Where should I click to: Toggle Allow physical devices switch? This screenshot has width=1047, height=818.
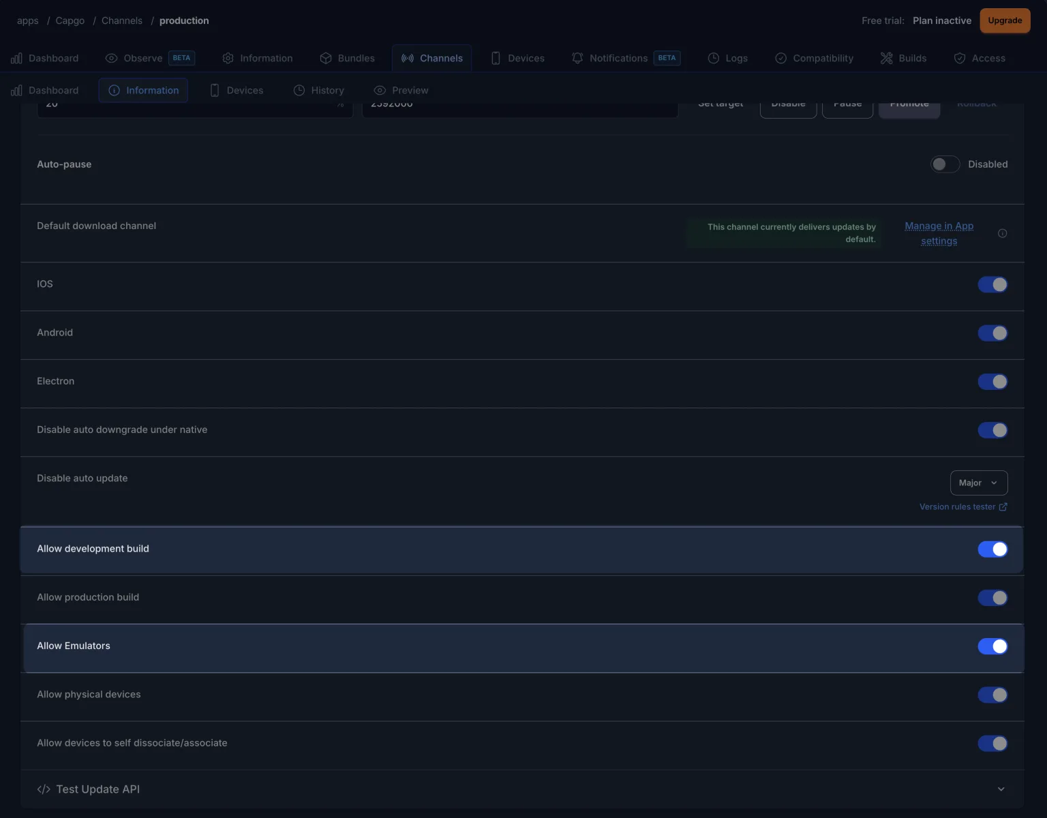992,695
